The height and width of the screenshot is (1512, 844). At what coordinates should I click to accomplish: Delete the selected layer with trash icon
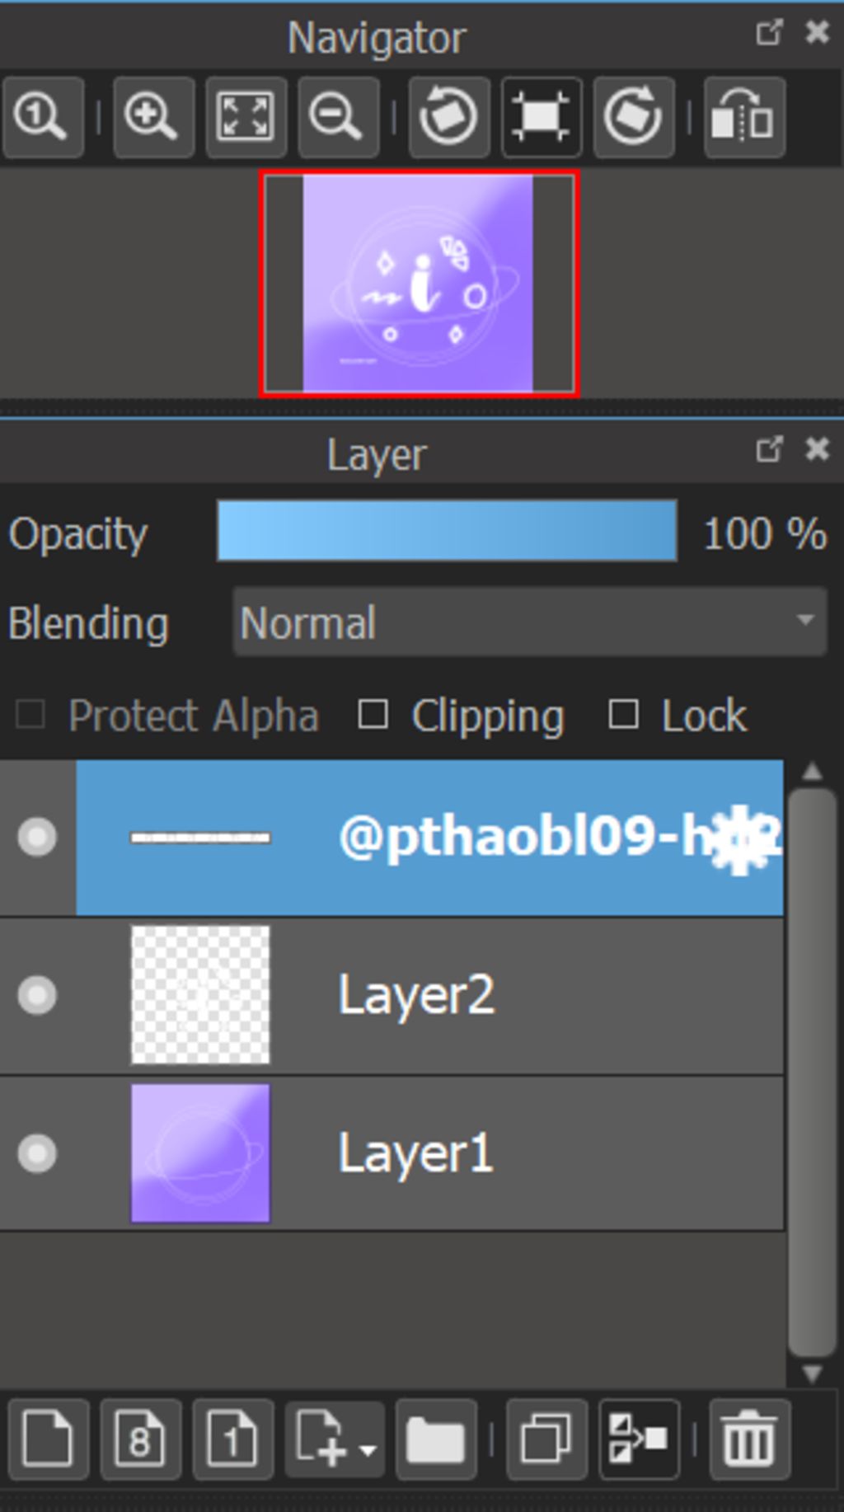click(749, 1439)
